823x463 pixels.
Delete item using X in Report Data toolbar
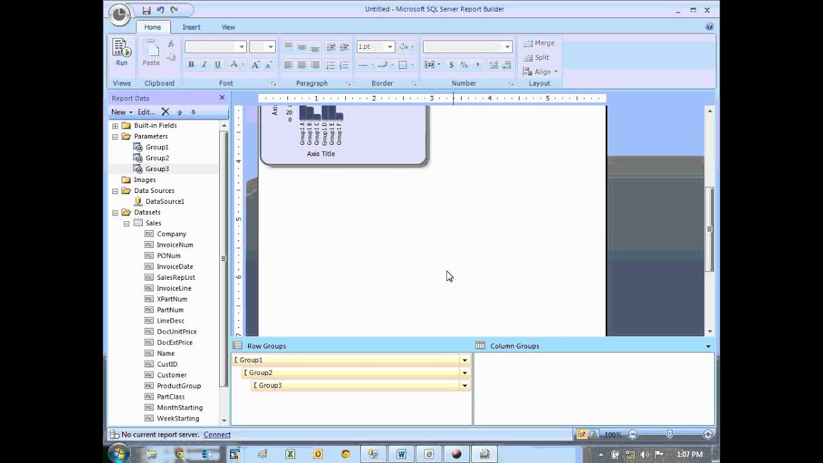(x=165, y=112)
